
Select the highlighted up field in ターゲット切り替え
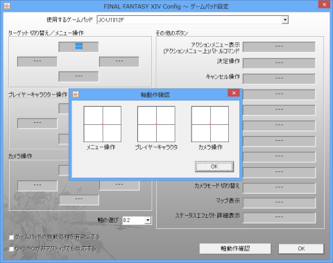pos(78,46)
